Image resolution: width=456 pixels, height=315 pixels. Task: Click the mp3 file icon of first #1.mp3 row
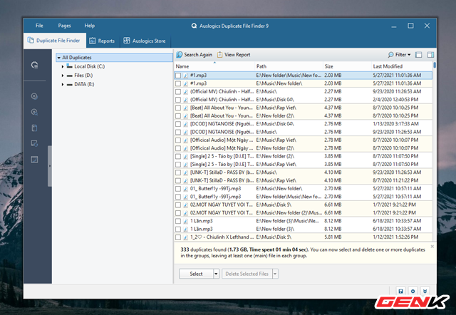pyautogui.click(x=185, y=76)
